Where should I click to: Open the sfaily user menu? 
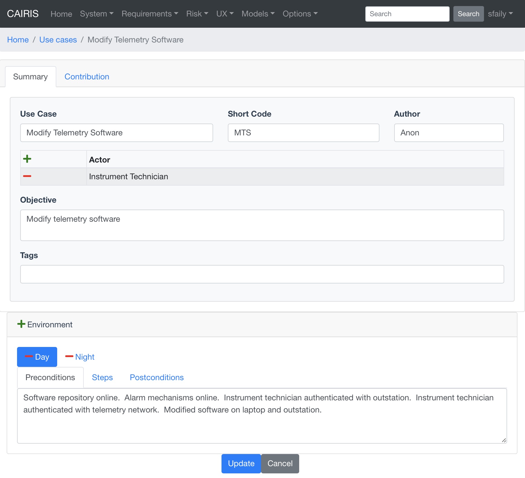click(x=500, y=14)
